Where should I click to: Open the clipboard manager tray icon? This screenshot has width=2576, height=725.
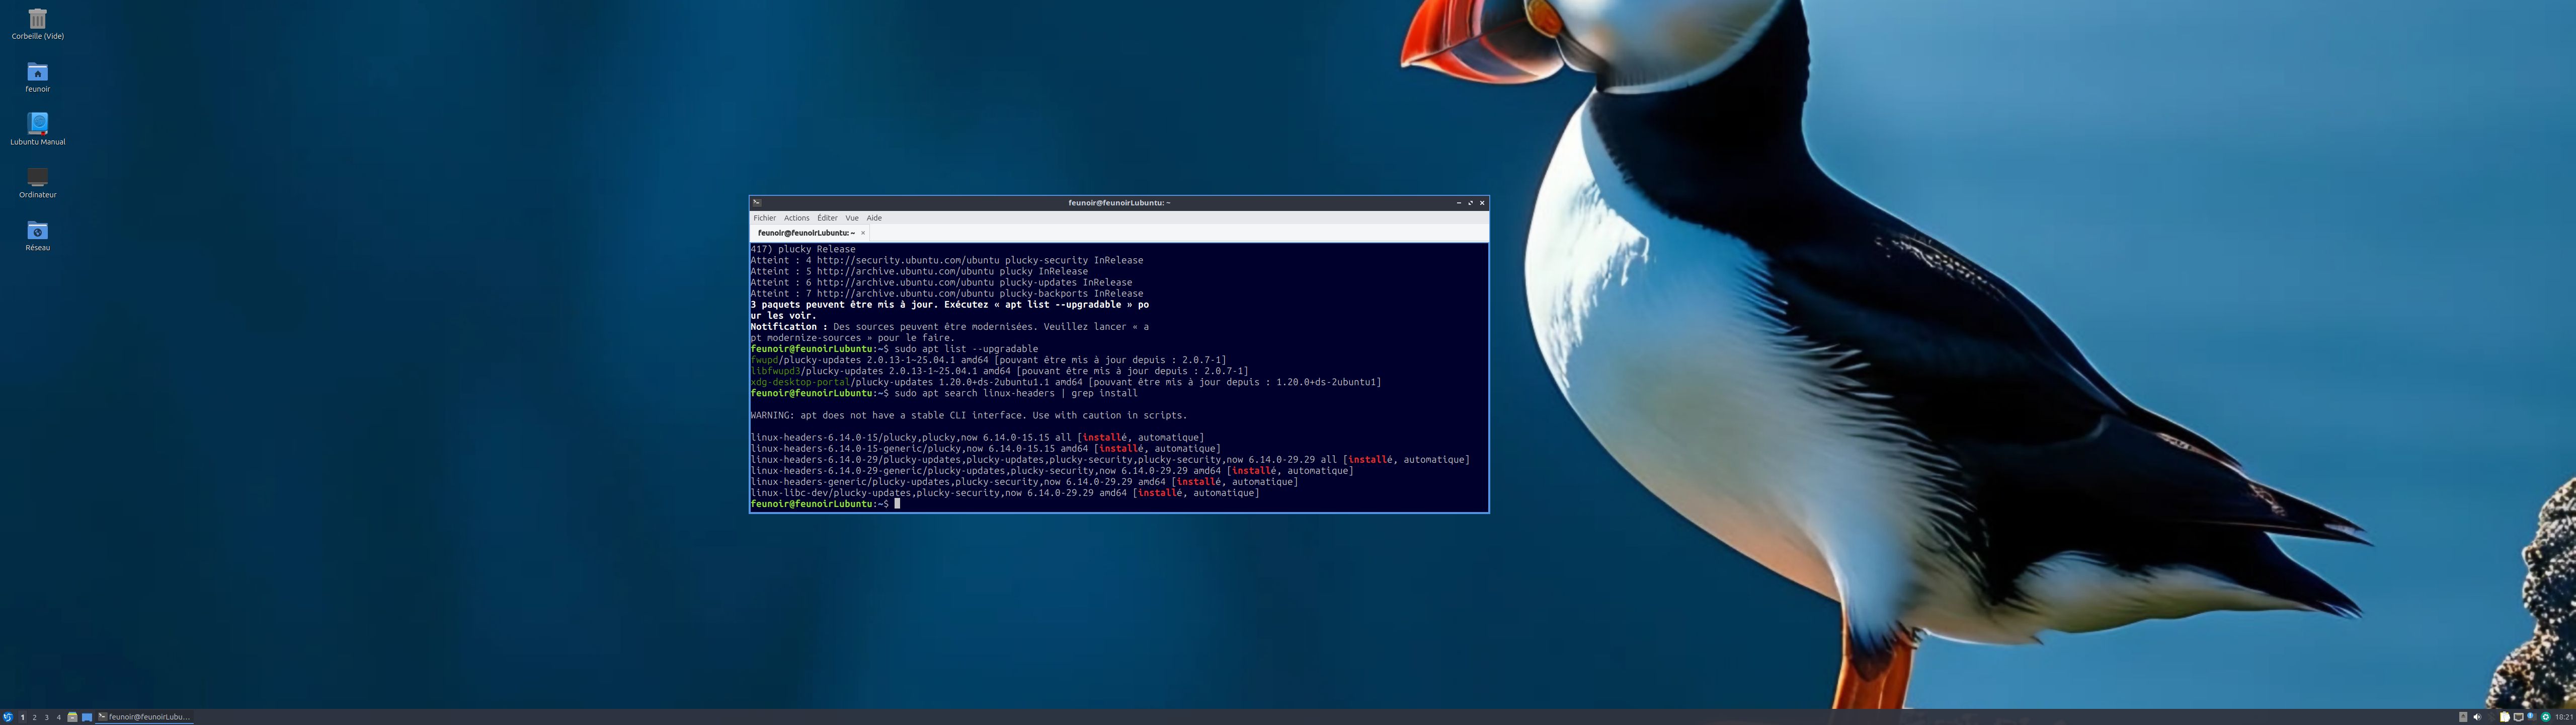tap(2505, 717)
